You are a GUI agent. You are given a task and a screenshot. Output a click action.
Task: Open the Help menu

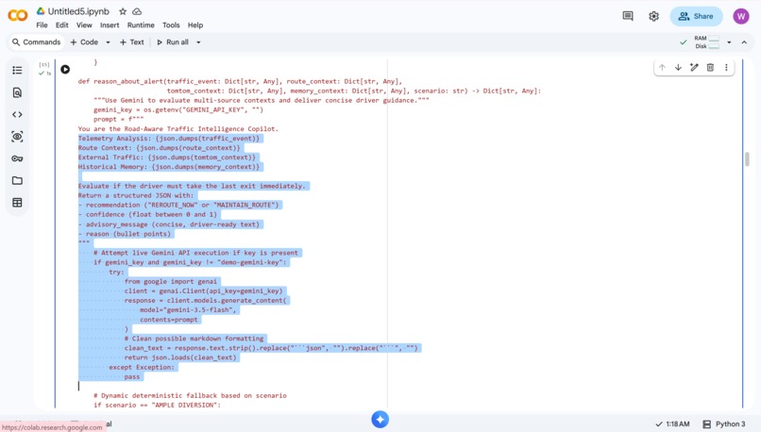195,25
